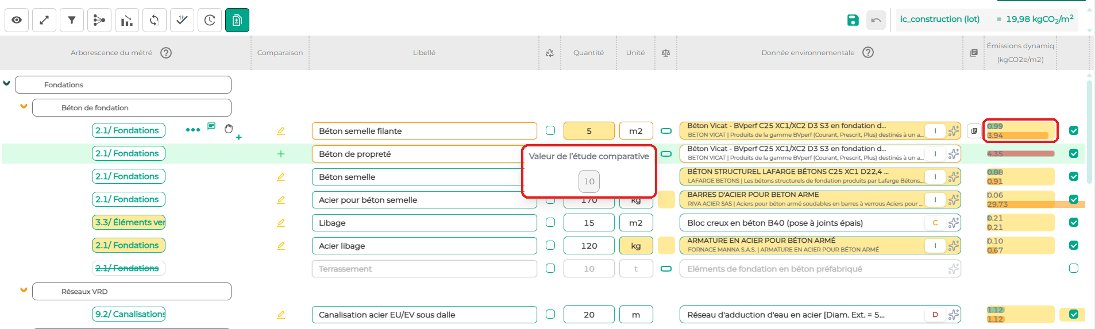Click the bar chart toolbar icon
The image size is (1095, 329).
(127, 20)
